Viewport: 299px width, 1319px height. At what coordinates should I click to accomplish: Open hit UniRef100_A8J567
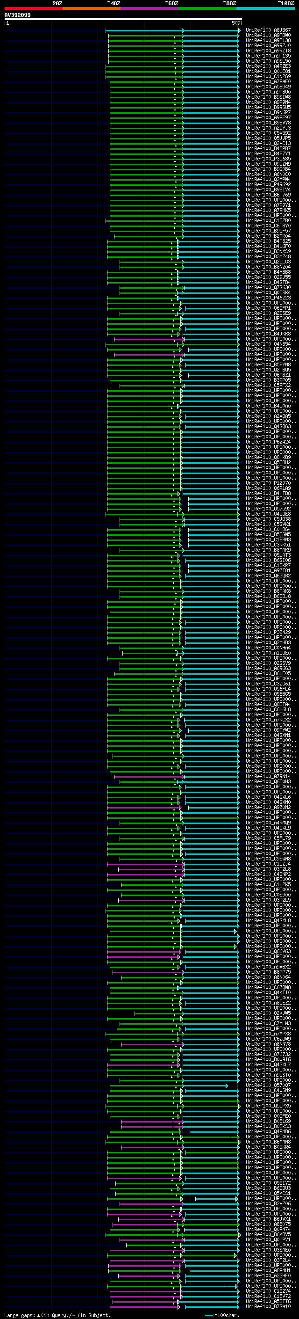(268, 30)
